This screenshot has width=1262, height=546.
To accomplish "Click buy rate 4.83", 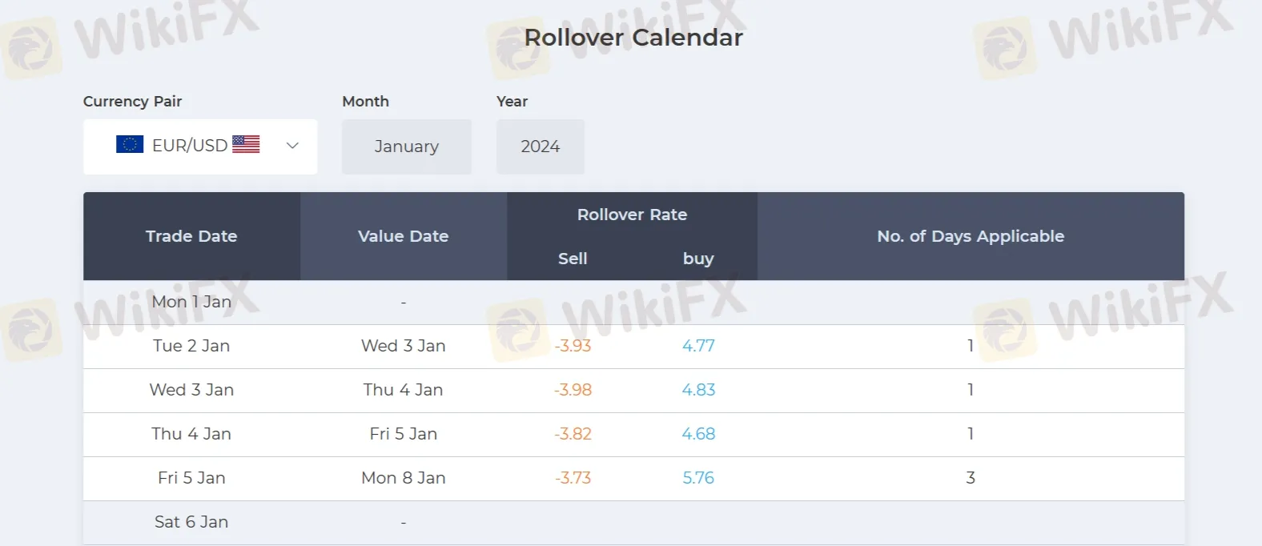I will tap(698, 390).
